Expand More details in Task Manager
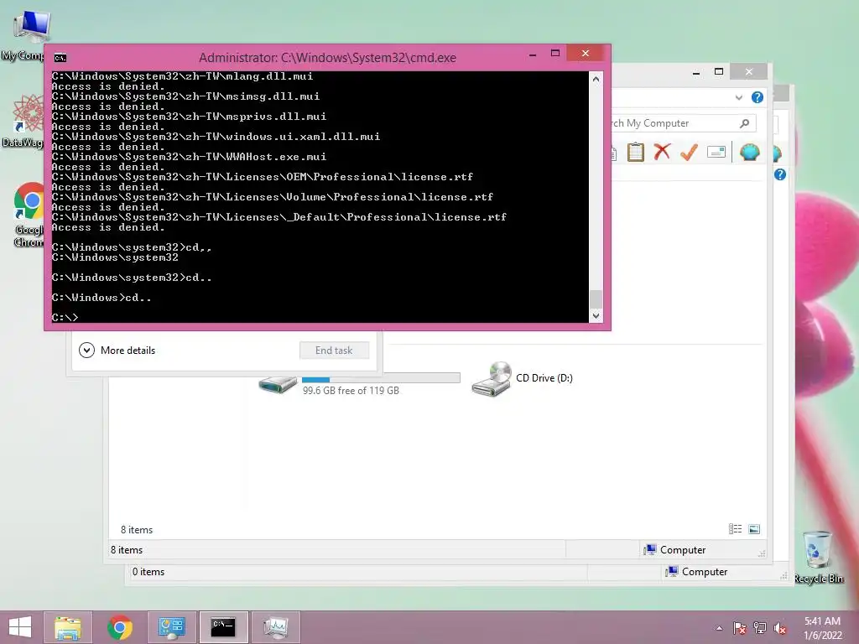 click(x=117, y=350)
